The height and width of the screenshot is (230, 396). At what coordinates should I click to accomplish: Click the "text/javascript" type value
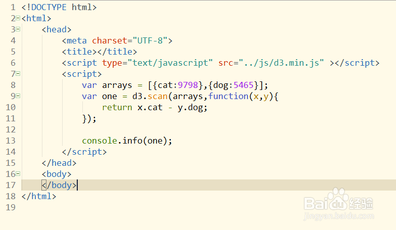pos(170,63)
